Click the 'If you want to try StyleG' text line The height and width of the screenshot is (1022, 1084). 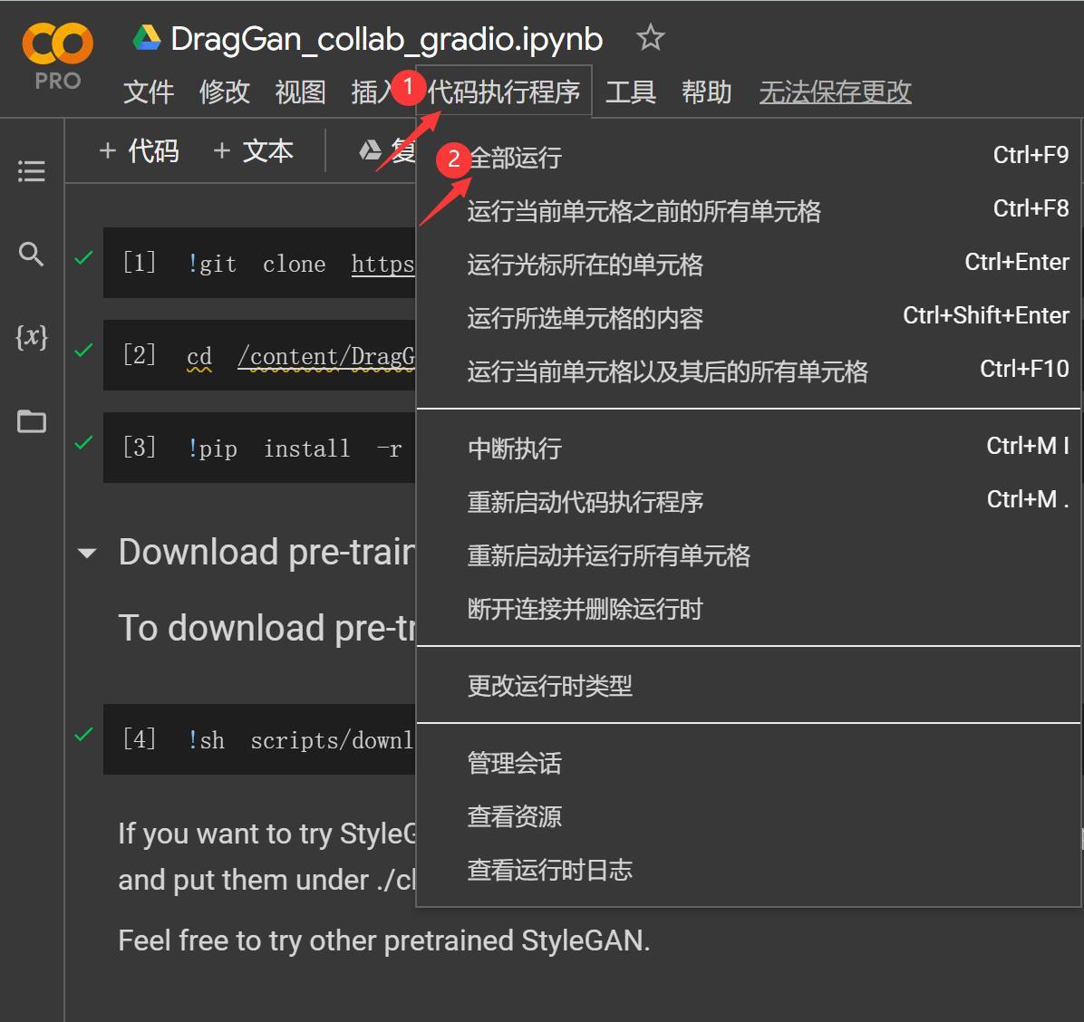pos(266,834)
